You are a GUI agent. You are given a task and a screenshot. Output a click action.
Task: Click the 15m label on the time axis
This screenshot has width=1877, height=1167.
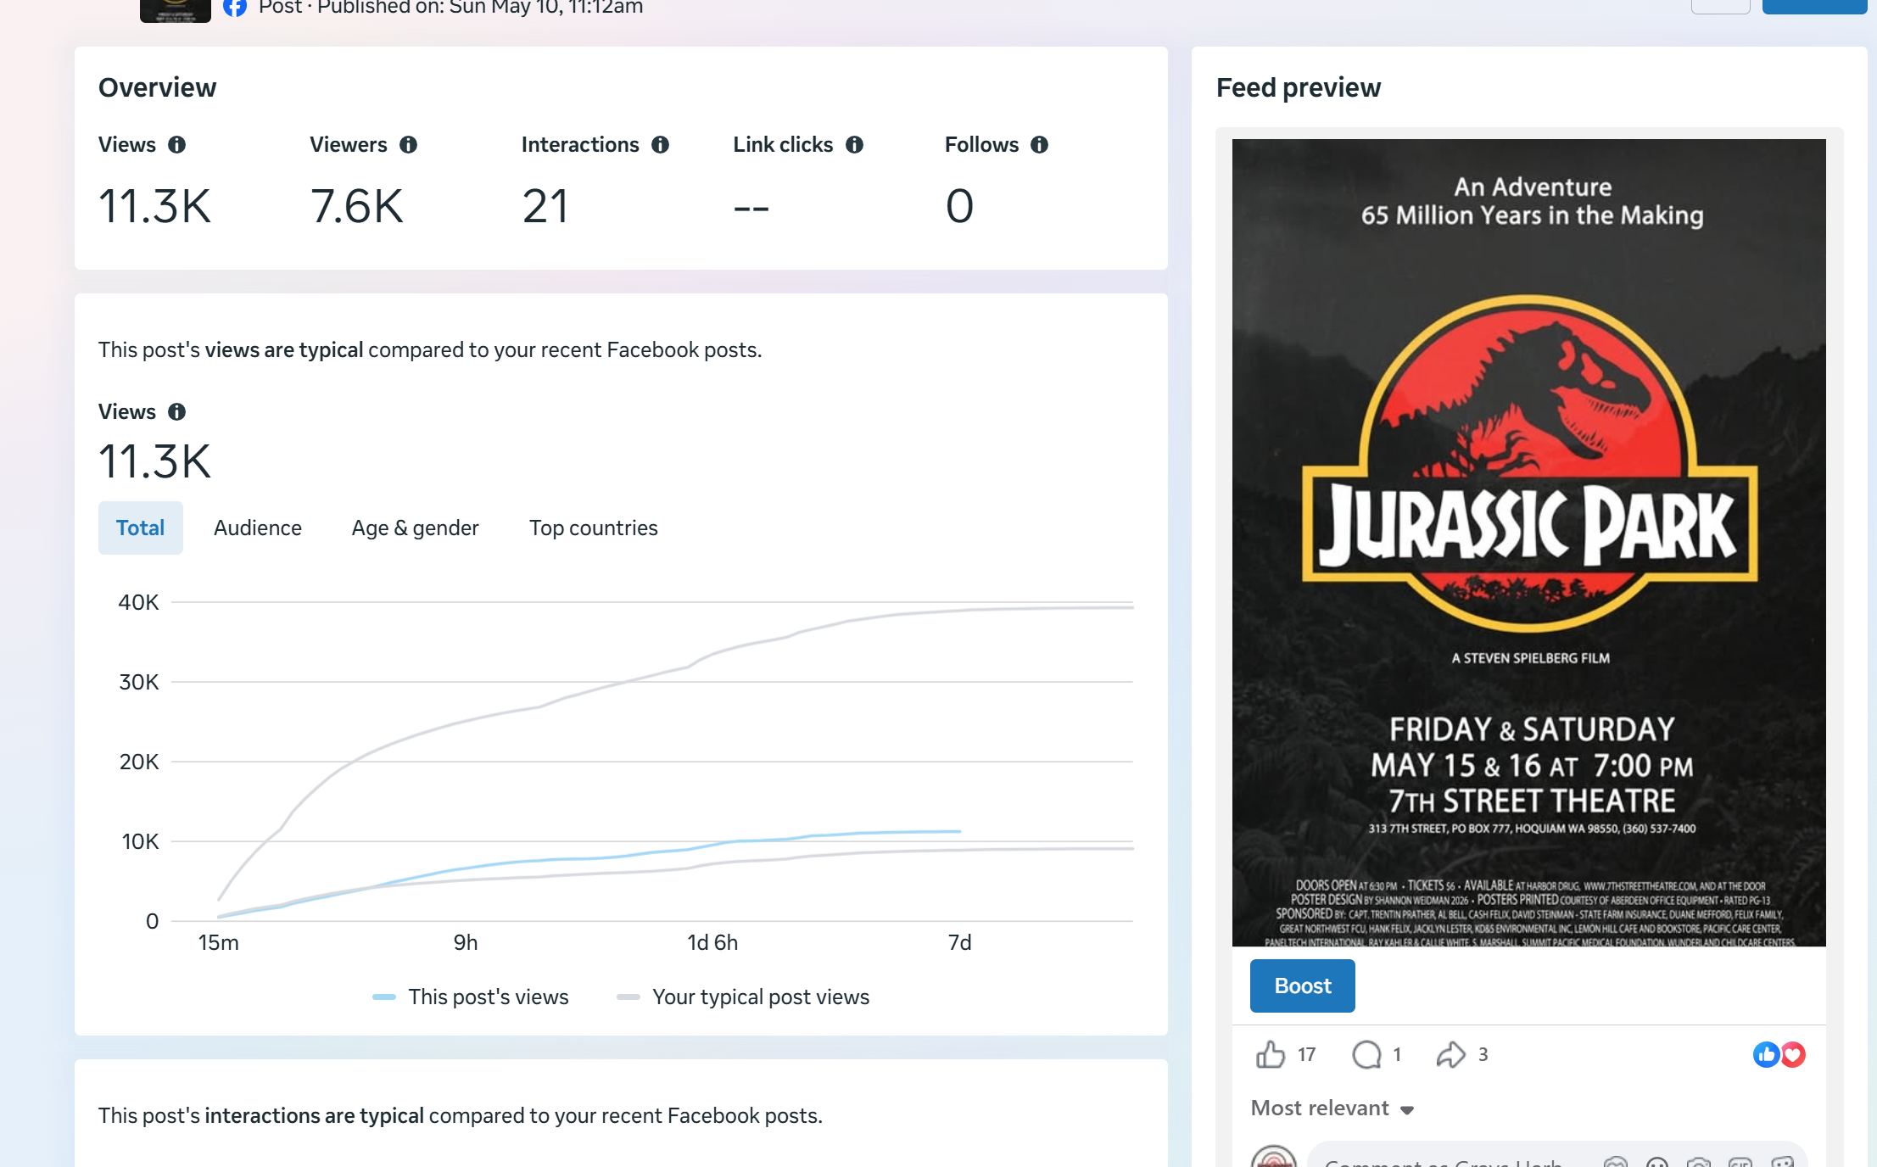pyautogui.click(x=218, y=943)
